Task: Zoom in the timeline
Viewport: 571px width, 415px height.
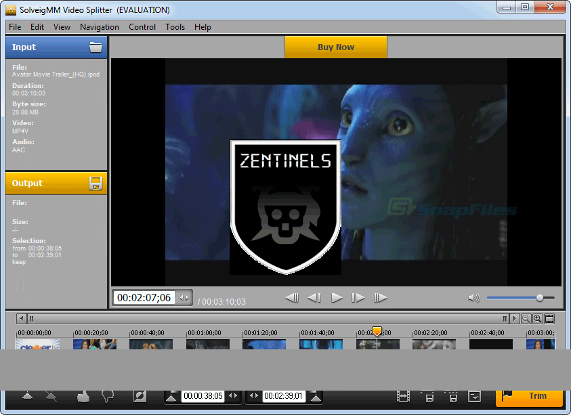Action: pyautogui.click(x=538, y=319)
